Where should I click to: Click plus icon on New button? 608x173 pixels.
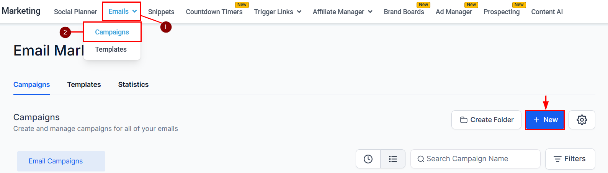(536, 120)
